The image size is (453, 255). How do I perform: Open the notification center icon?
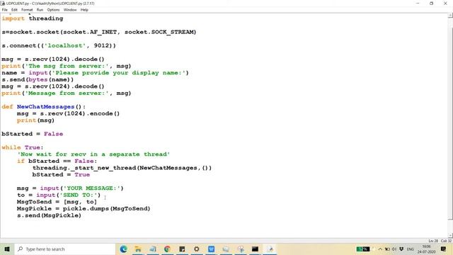(x=444, y=249)
